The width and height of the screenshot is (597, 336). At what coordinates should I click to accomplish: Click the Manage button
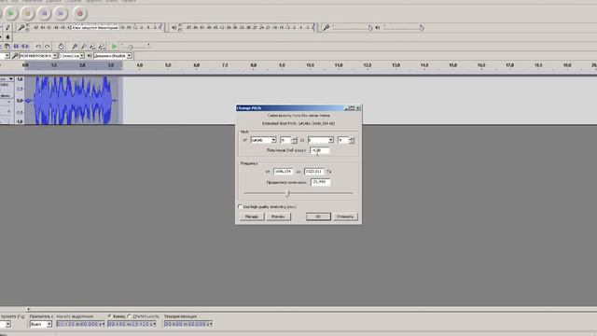click(252, 217)
